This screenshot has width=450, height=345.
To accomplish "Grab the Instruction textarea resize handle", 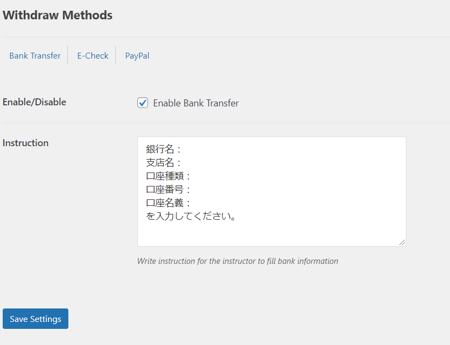I will pos(402,242).
